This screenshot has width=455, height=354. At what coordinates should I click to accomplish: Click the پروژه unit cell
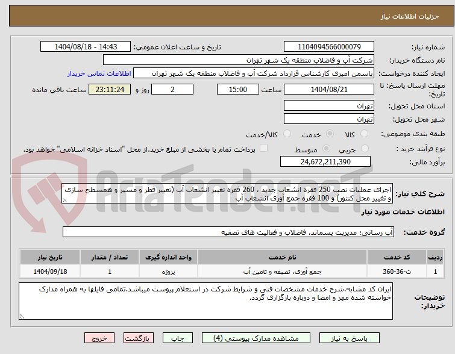168,272
